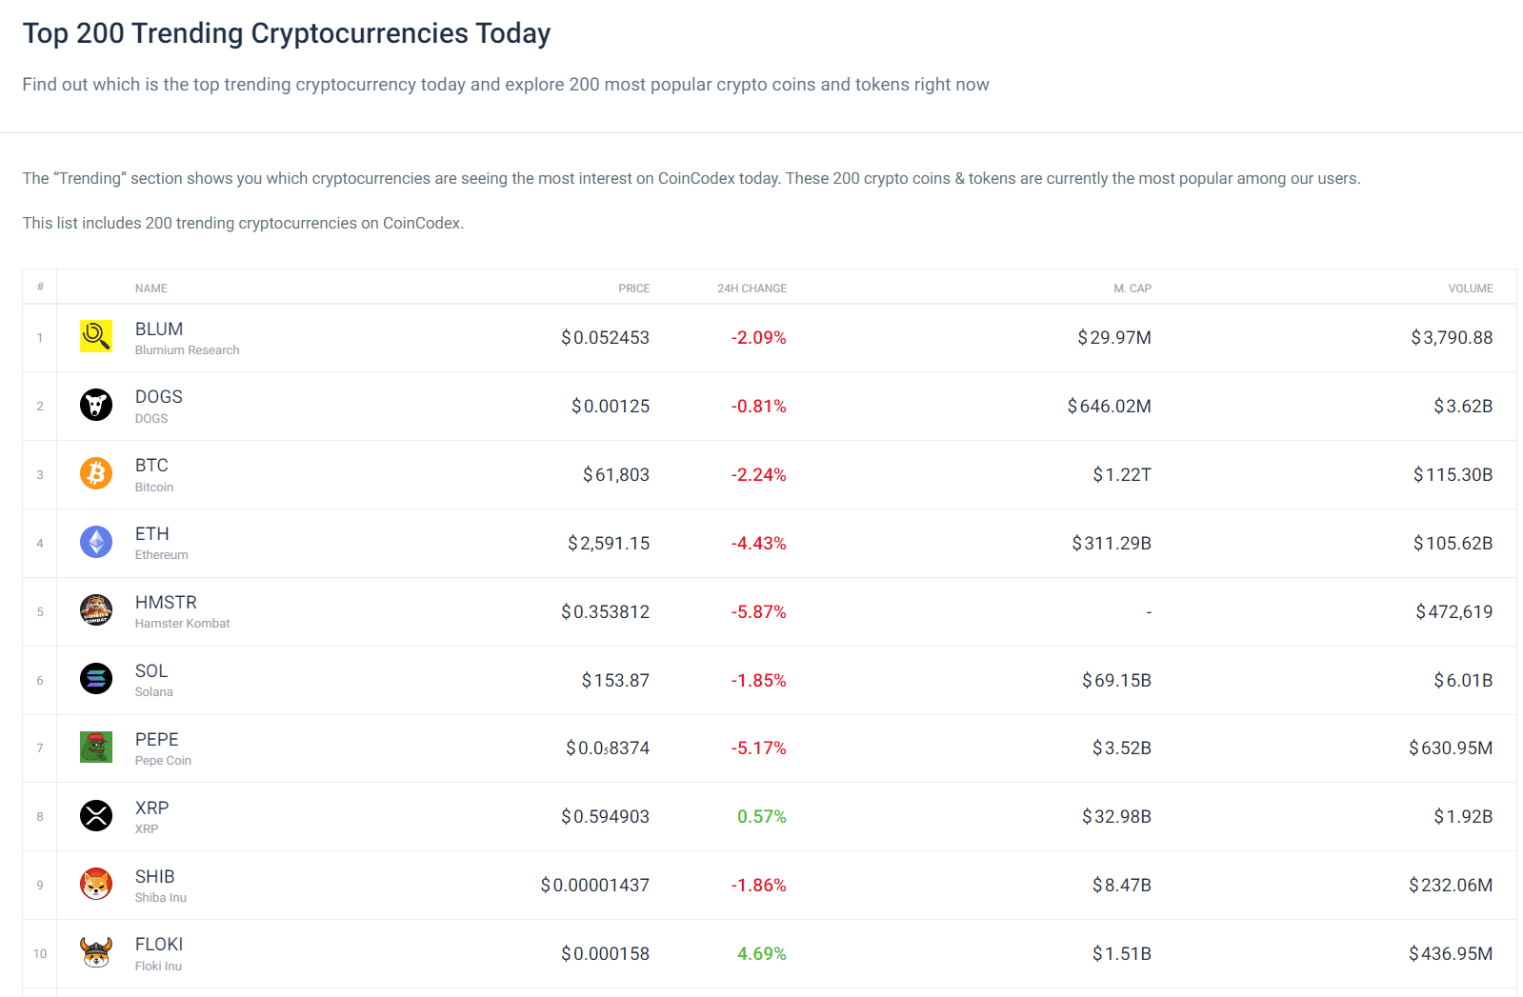This screenshot has height=997, width=1523.
Task: Sort by the # rank column header
Action: coord(40,288)
